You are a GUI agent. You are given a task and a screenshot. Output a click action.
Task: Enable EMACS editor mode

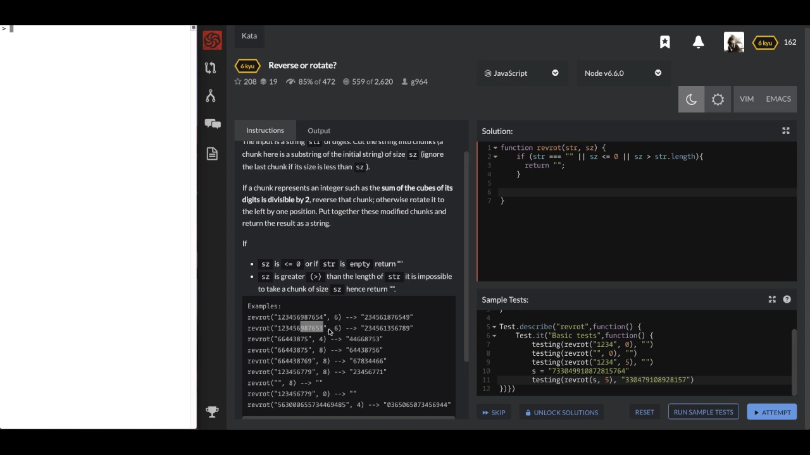(778, 99)
